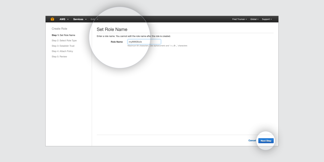Navigate to Step 4: Attach Policy
Viewport: 324px width, 162px height.
(62, 51)
